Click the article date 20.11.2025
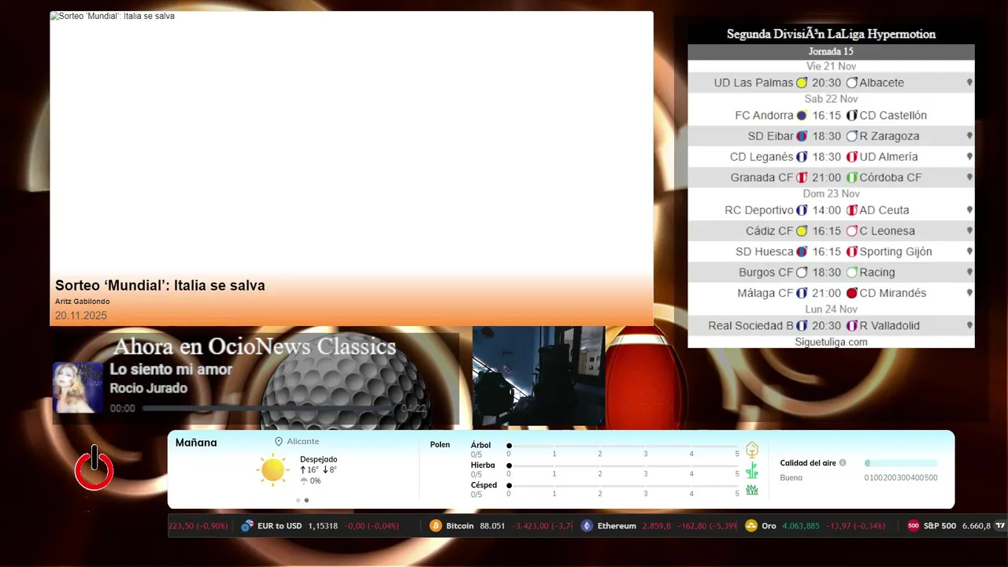The width and height of the screenshot is (1008, 567). (81, 316)
